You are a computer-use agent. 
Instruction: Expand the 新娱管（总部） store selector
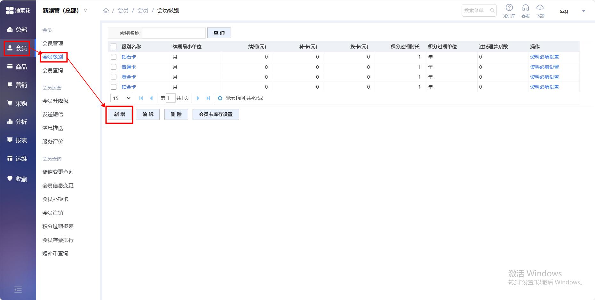65,11
